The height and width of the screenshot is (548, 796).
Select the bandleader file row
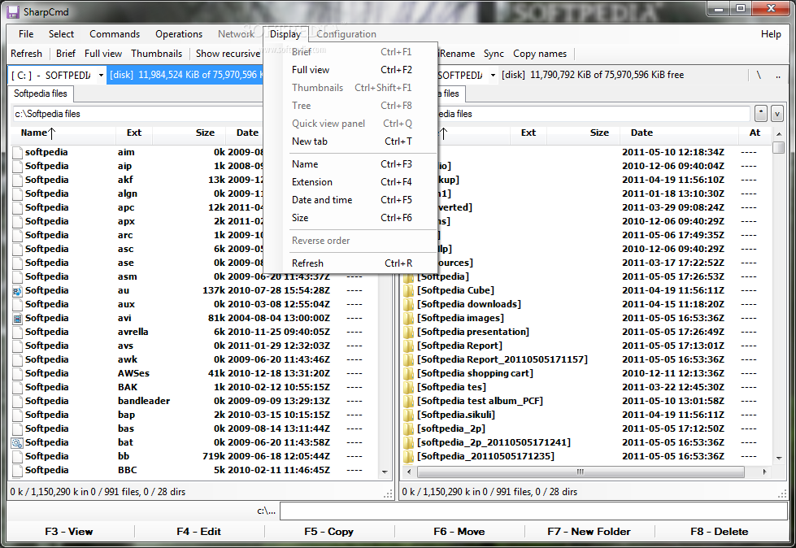pos(194,402)
